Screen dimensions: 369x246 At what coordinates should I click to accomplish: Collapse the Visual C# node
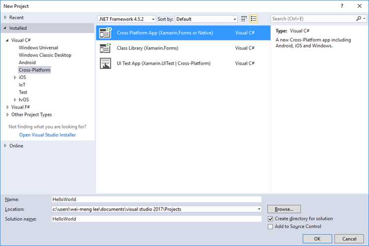point(7,40)
